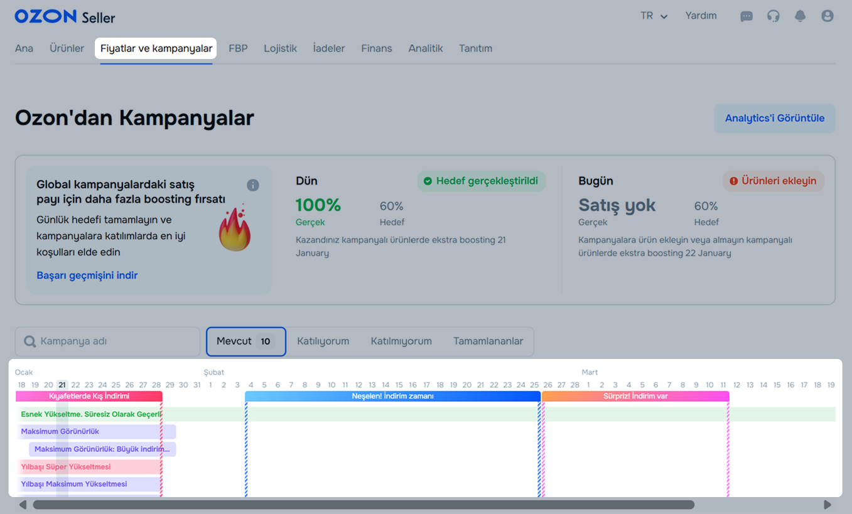Click the OZON Seller logo
852x514 pixels.
click(65, 17)
